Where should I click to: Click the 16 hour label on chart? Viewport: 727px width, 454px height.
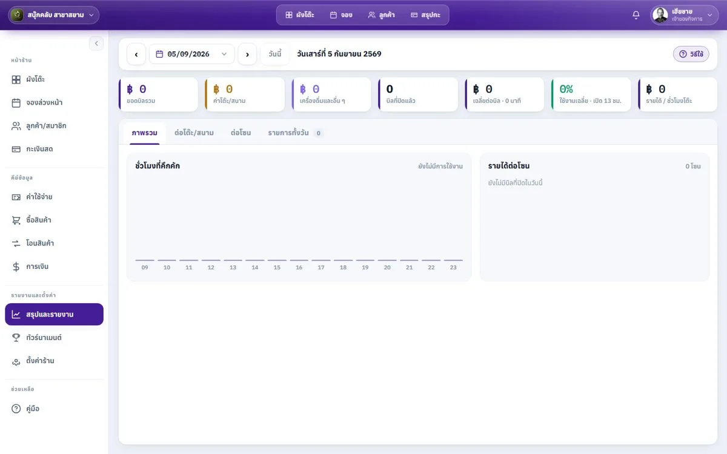click(299, 268)
